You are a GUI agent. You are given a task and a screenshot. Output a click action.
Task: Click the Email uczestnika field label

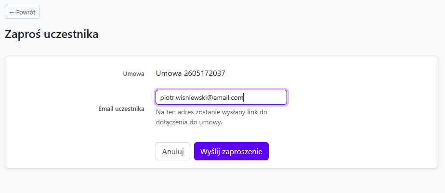point(121,109)
